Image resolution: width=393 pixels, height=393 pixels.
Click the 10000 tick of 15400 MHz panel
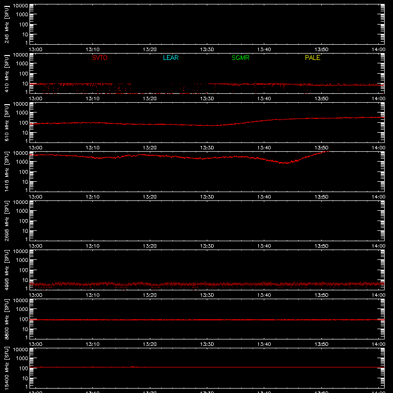21,350
